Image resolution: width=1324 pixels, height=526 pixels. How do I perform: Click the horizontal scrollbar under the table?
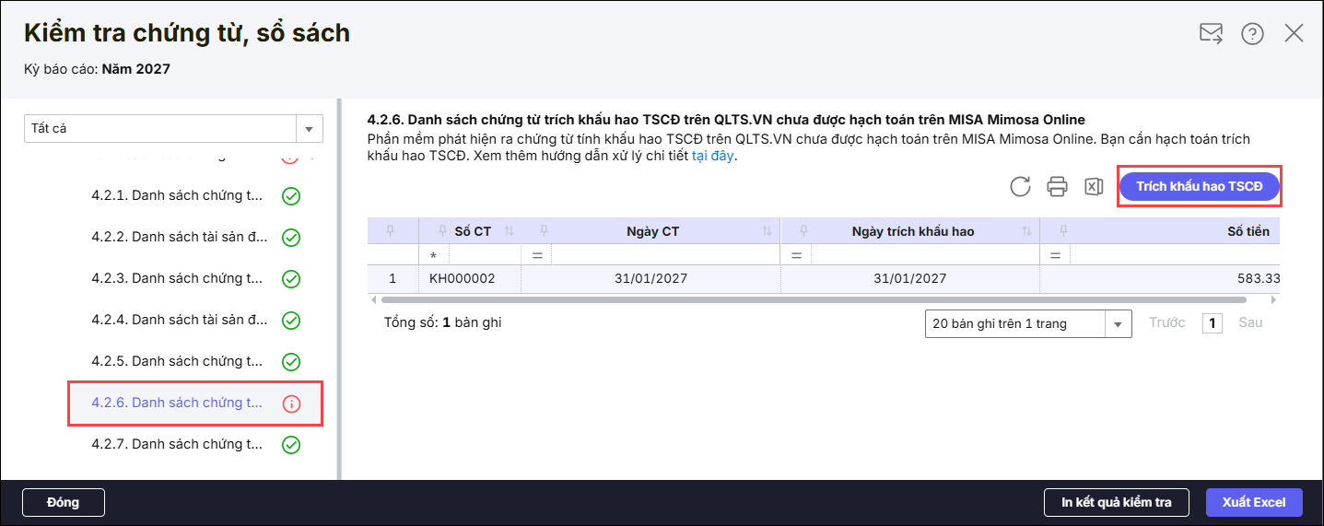pyautogui.click(x=811, y=300)
